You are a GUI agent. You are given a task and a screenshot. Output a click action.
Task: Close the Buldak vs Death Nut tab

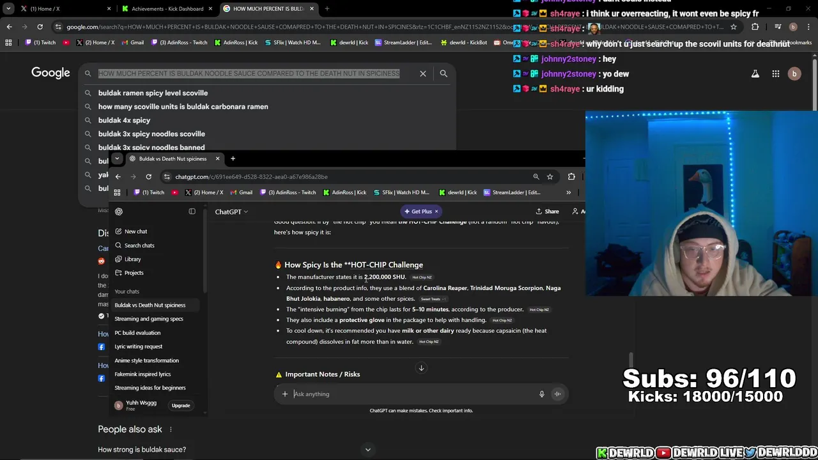point(217,158)
